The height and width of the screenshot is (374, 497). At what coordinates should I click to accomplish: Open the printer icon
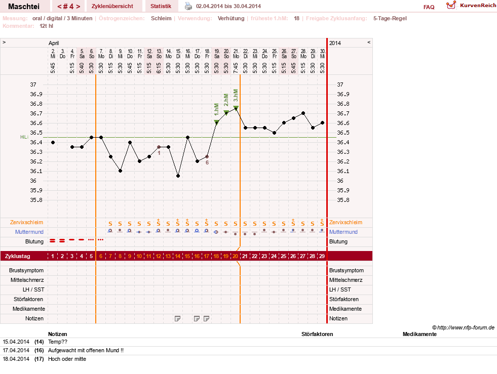(188, 6)
